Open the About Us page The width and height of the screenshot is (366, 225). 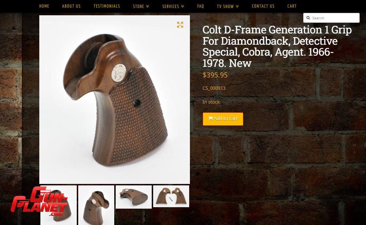(x=71, y=6)
